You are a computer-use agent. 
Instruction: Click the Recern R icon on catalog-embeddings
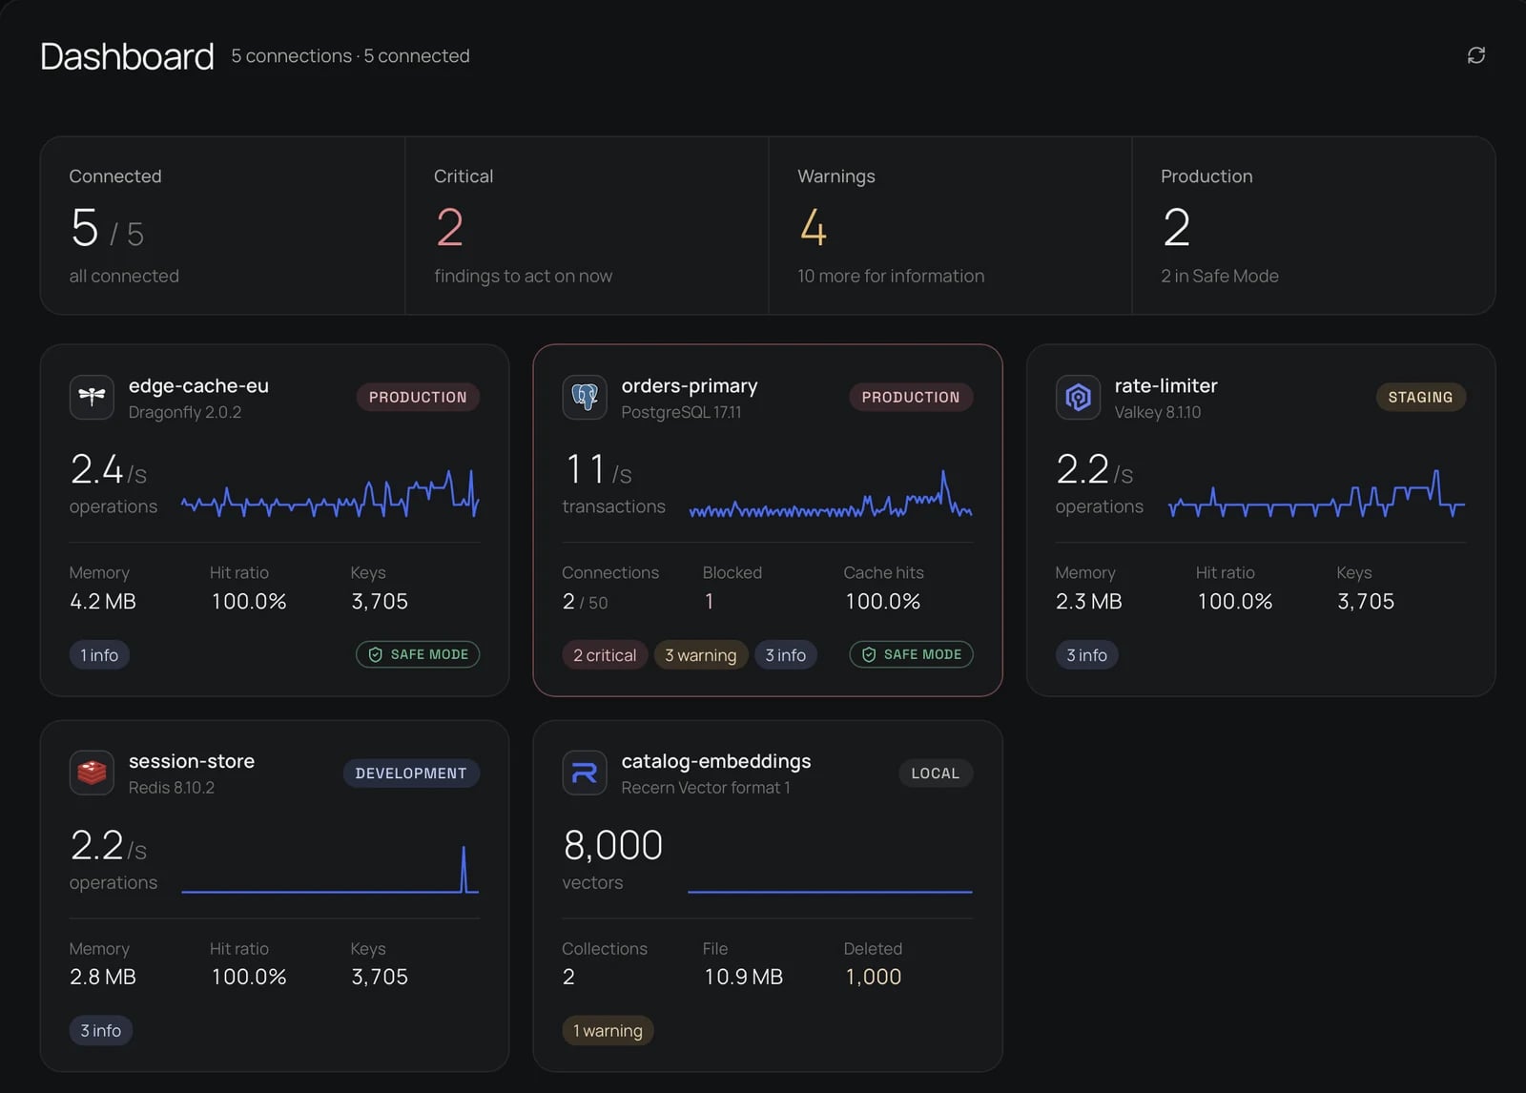[x=585, y=773]
